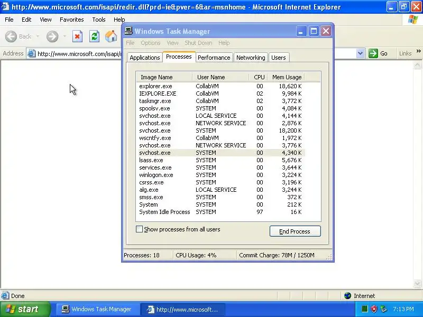The image size is (423, 317).
Task: Select the winlogon.exe process row
Action: click(x=221, y=175)
